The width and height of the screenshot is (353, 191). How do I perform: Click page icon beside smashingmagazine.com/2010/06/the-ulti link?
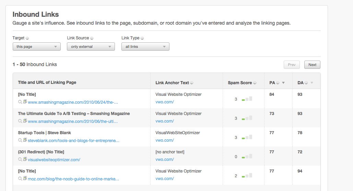coord(25,121)
